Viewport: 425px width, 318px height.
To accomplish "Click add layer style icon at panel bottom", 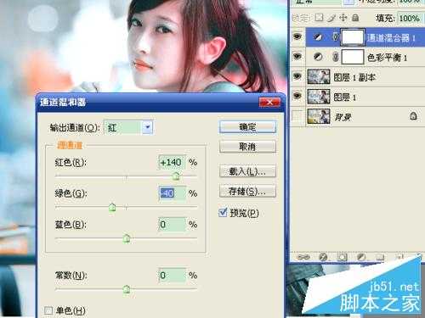I will 323,257.
